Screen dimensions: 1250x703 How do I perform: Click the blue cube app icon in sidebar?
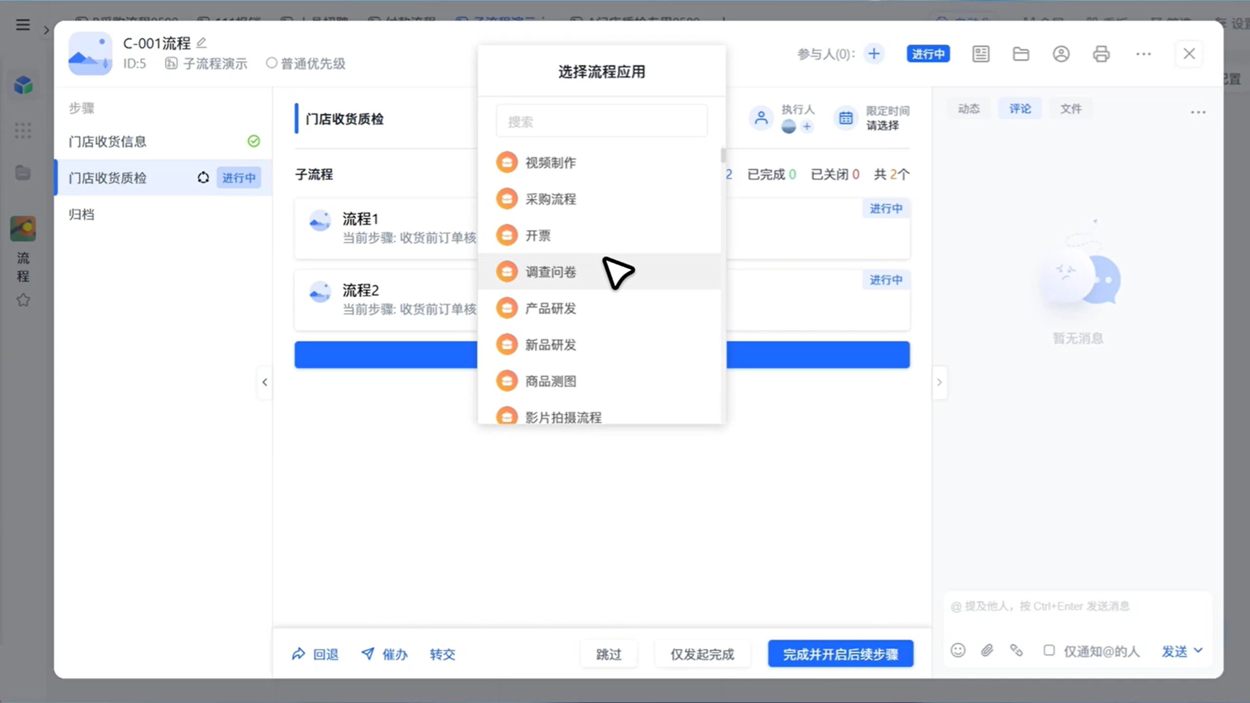[23, 85]
